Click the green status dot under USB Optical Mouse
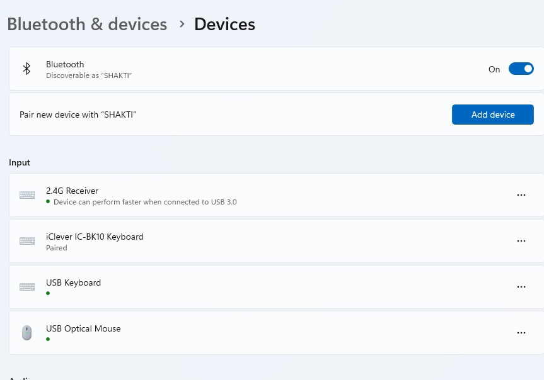Screen dimensions: 544x380 (x=48, y=339)
